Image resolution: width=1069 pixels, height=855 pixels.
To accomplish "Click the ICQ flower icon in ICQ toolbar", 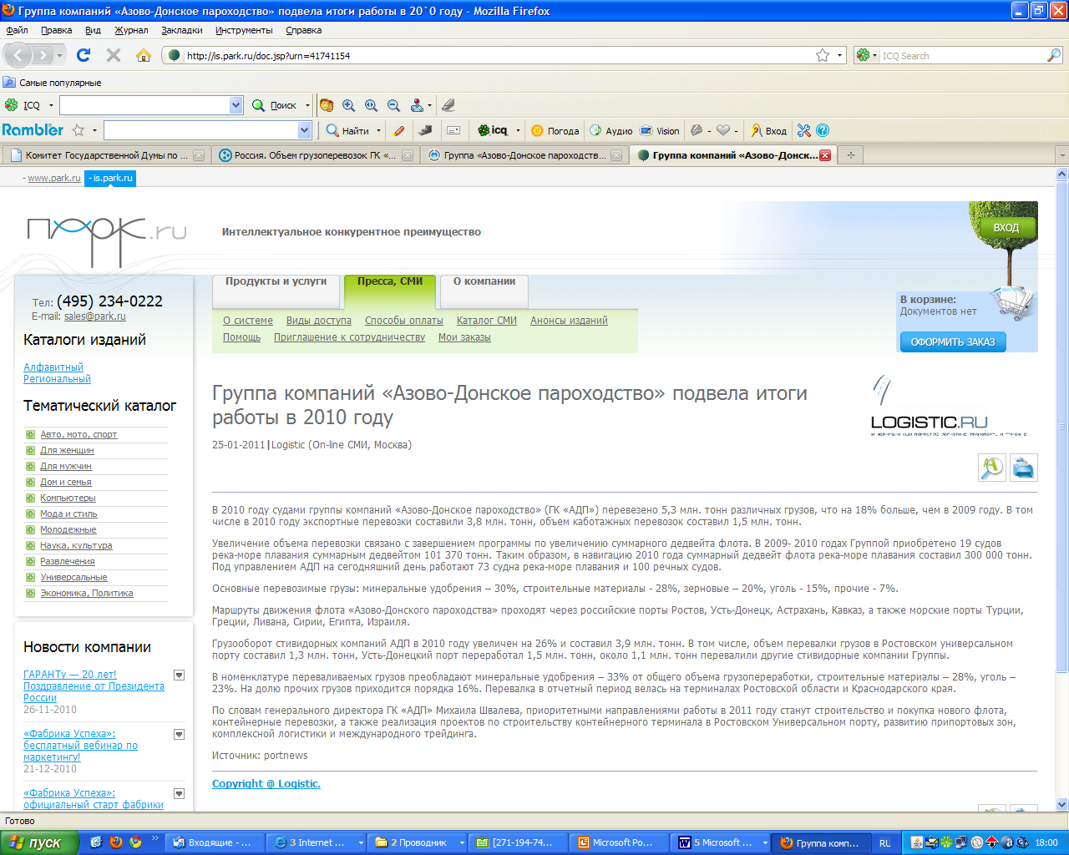I will (x=12, y=105).
